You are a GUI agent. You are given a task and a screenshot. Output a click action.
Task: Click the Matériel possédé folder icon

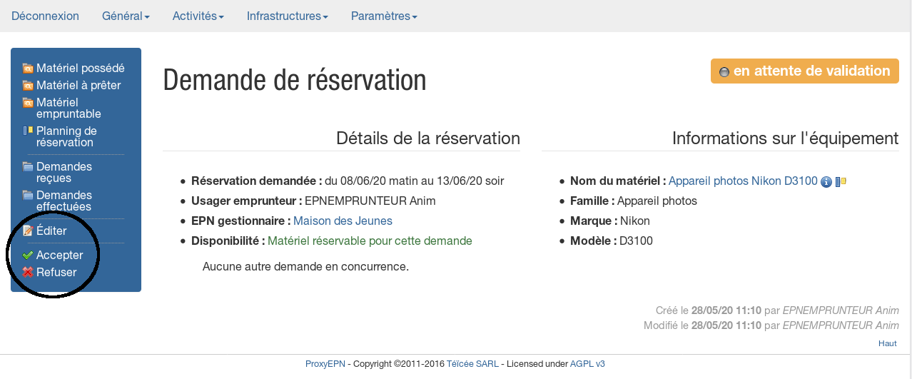pyautogui.click(x=28, y=69)
